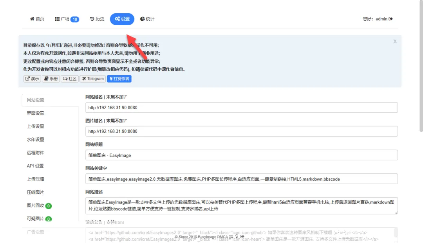Dismiss the blue notice with X
The height and width of the screenshot is (243, 423).
click(395, 41)
